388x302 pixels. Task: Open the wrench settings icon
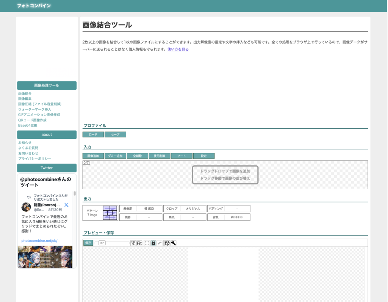pos(173,243)
